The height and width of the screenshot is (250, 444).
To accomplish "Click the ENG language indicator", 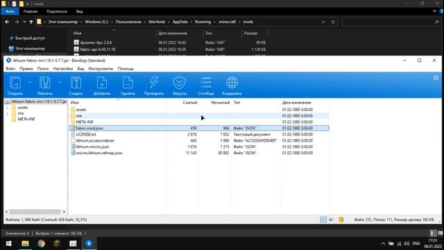I will point(416,244).
